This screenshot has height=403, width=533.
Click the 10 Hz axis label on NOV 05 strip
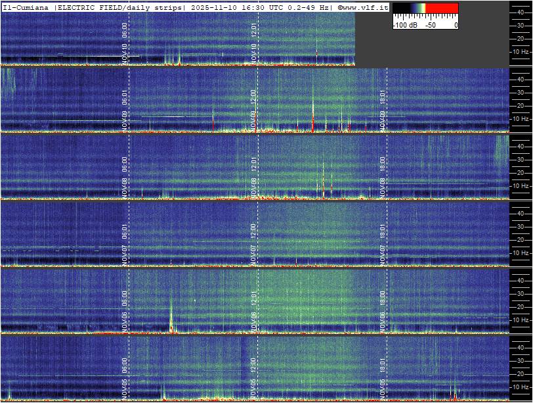pos(521,387)
